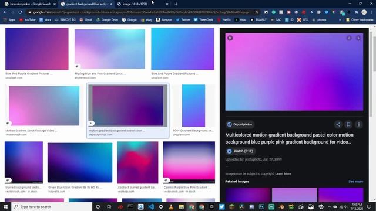
Task: Open the Twitter bookmark
Action: [183, 19]
